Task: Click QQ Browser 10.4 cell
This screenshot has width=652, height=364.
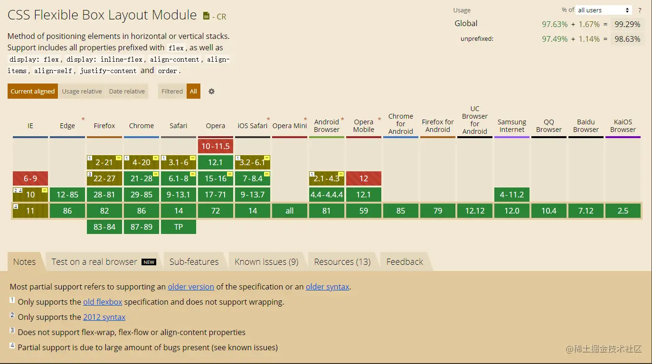Action: click(549, 211)
